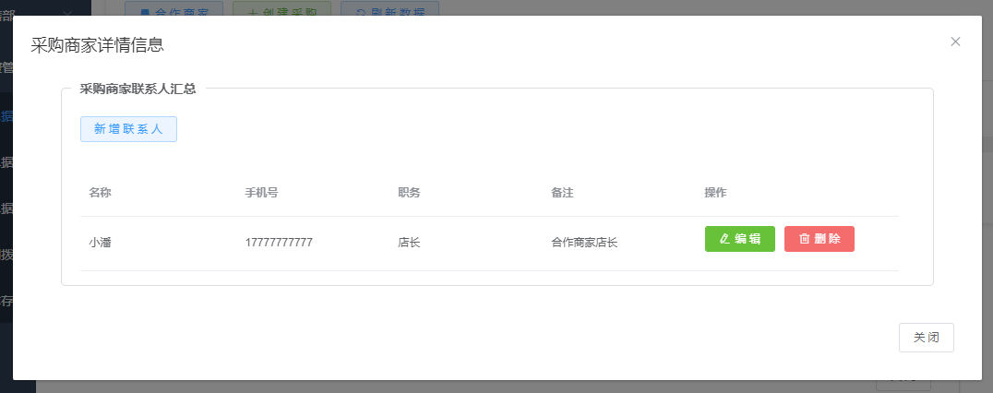Select the contact name 小潘
993x393 pixels.
[x=101, y=243]
